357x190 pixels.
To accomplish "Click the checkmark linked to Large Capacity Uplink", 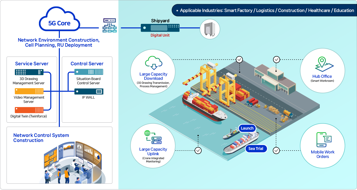I will 198,151.
